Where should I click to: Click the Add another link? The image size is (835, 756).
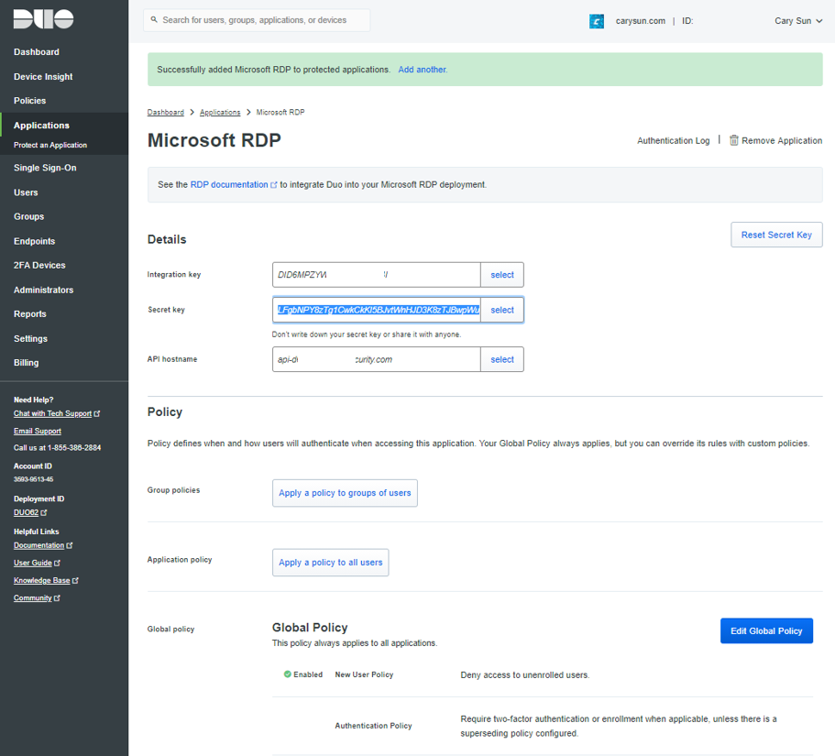423,70
